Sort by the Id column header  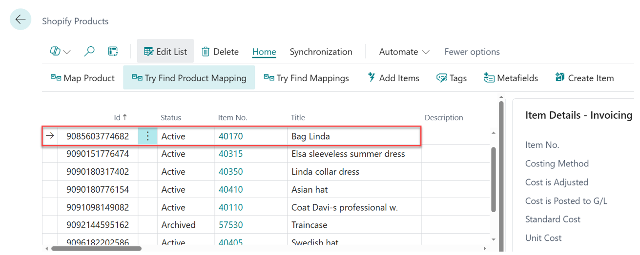click(x=117, y=117)
